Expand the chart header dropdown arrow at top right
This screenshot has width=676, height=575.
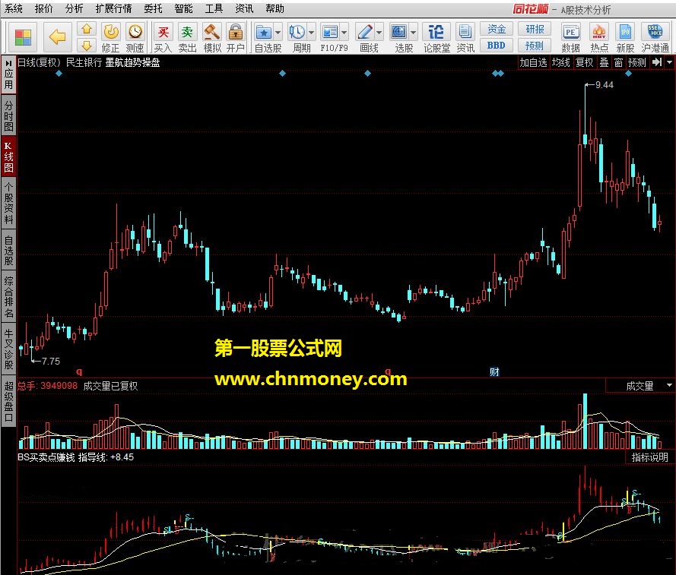coord(669,62)
